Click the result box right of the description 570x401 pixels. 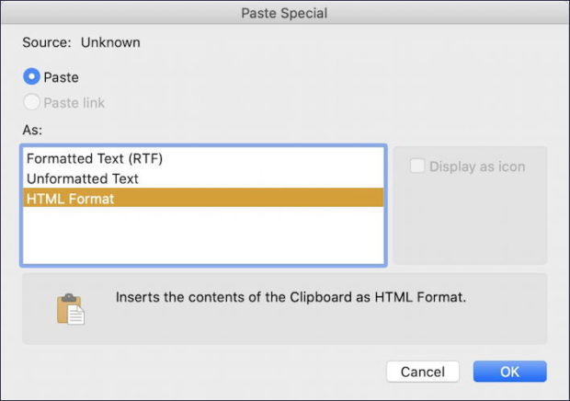[515, 309]
